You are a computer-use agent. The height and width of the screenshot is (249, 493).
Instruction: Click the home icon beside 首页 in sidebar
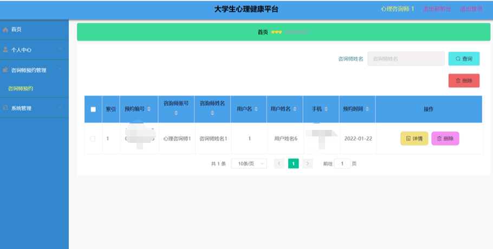tap(5, 30)
